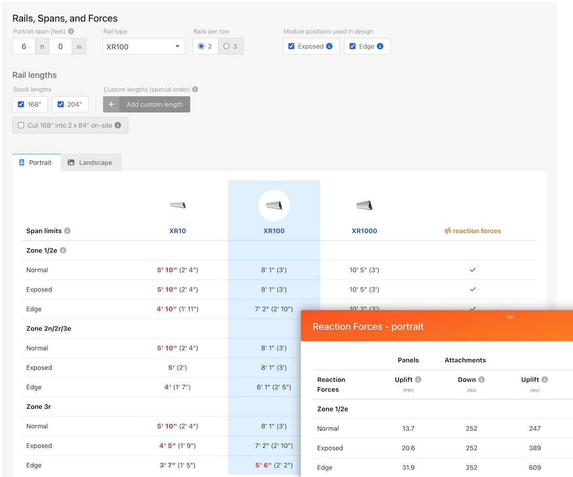This screenshot has height=477, width=573.
Task: Uncheck the 168" stock length checkbox
Action: click(x=21, y=105)
